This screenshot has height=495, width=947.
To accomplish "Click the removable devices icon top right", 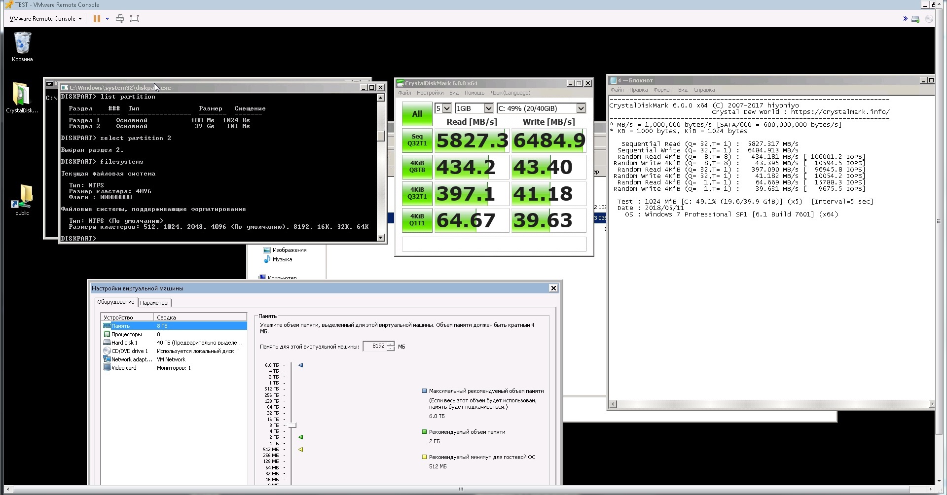I will click(x=915, y=19).
